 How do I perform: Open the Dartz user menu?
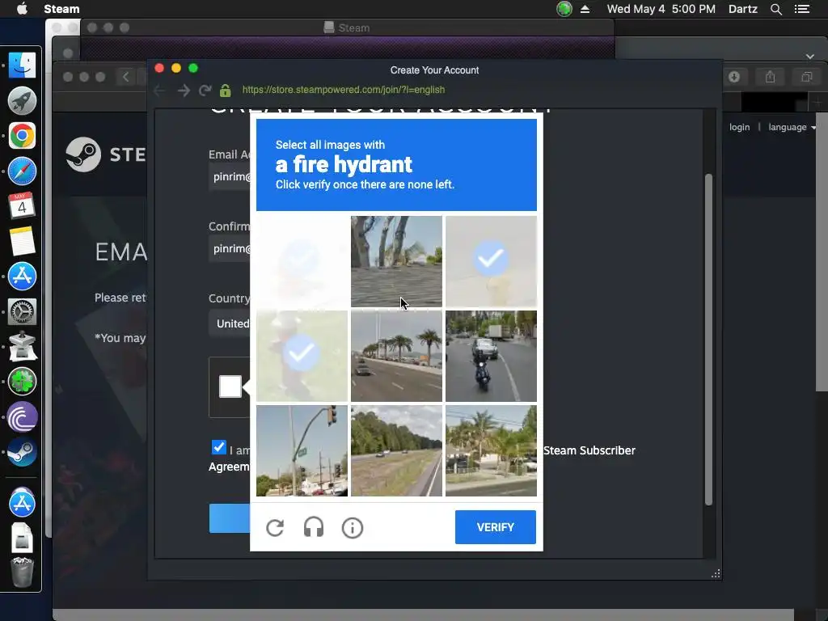(x=742, y=9)
